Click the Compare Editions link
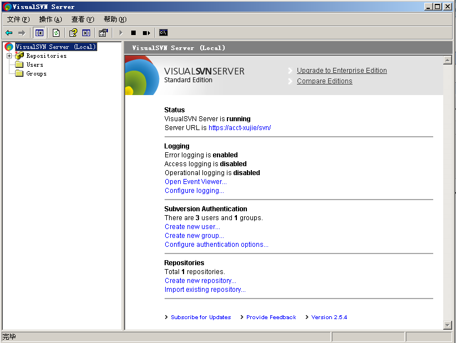456x343 pixels. coord(325,81)
